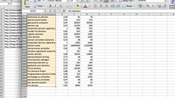Click the red font color A
The image size is (175, 98).
coord(85,6)
